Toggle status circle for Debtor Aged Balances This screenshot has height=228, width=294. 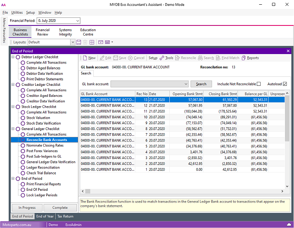[23, 68]
